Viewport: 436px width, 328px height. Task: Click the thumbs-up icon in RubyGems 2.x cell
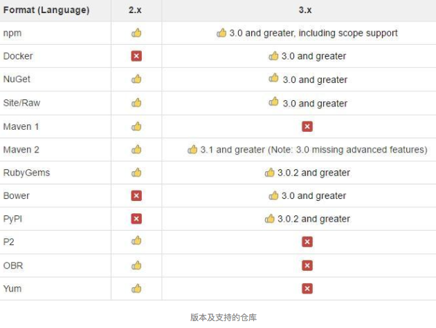(x=136, y=173)
